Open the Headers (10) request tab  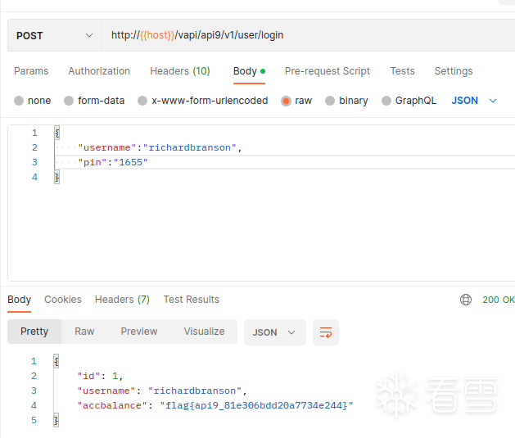tap(180, 71)
